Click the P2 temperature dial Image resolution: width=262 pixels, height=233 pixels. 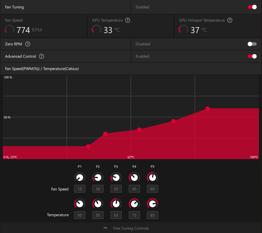tap(98, 204)
